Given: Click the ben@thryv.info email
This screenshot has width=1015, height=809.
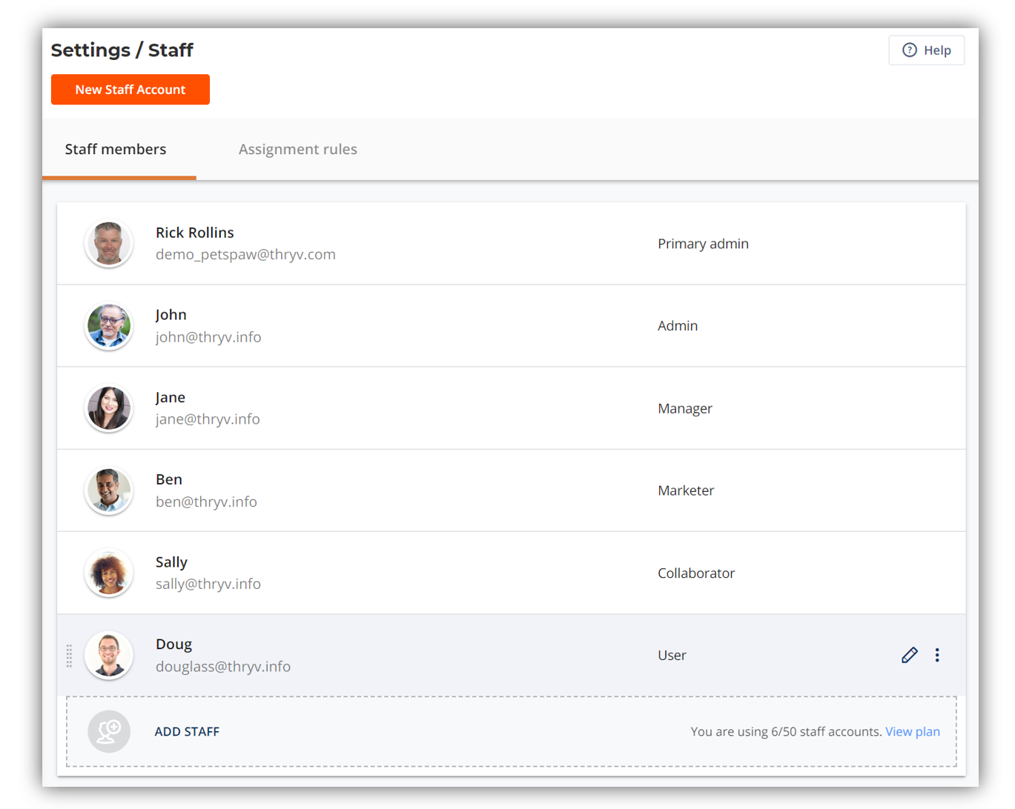Looking at the screenshot, I should click(x=206, y=502).
